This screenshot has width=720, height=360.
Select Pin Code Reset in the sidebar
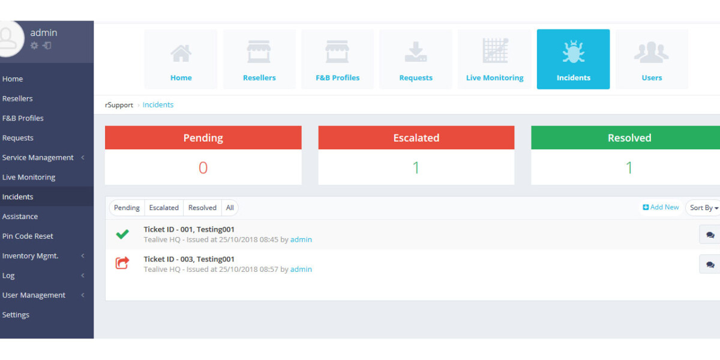[x=28, y=236]
